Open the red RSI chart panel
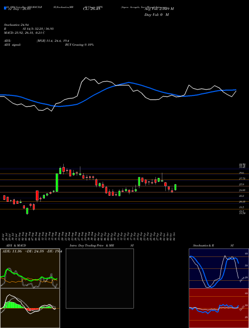Screen dimensions: 249x328 219,308
